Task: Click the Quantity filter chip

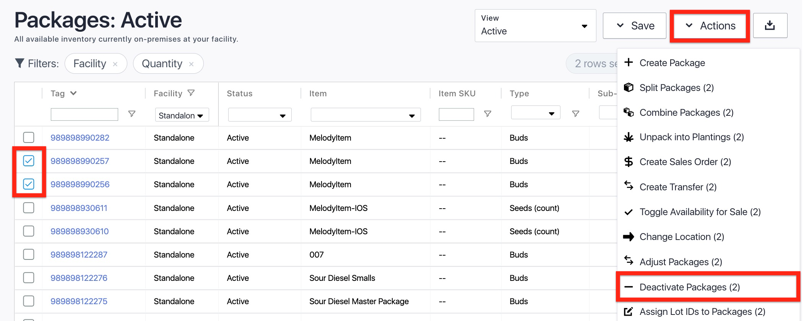Action: pos(168,63)
